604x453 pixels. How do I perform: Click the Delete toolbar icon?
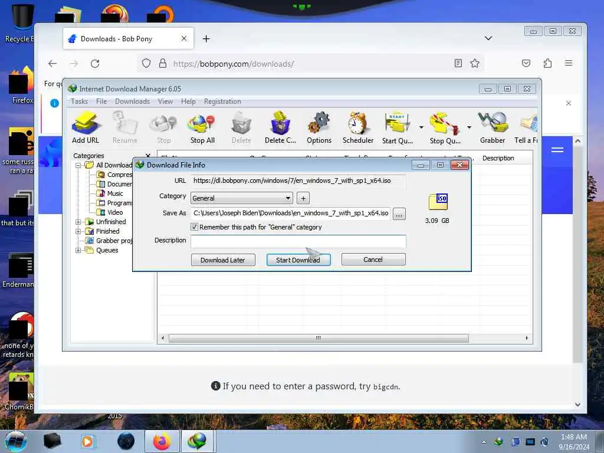[241, 128]
